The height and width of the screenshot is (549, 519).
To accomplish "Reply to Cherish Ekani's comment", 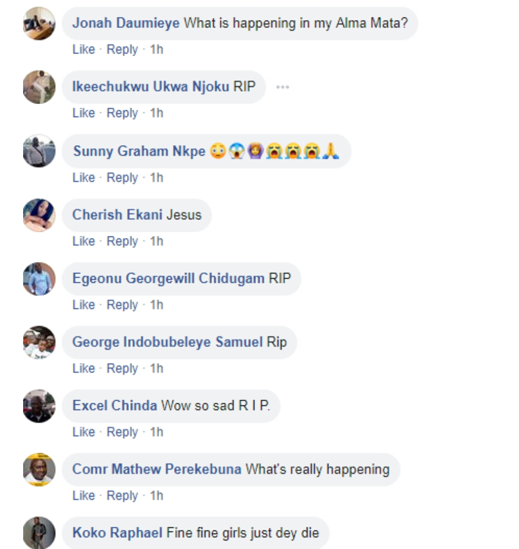I will 122,241.
